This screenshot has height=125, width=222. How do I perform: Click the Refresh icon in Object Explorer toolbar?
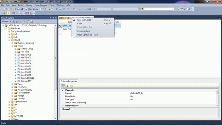(28, 22)
